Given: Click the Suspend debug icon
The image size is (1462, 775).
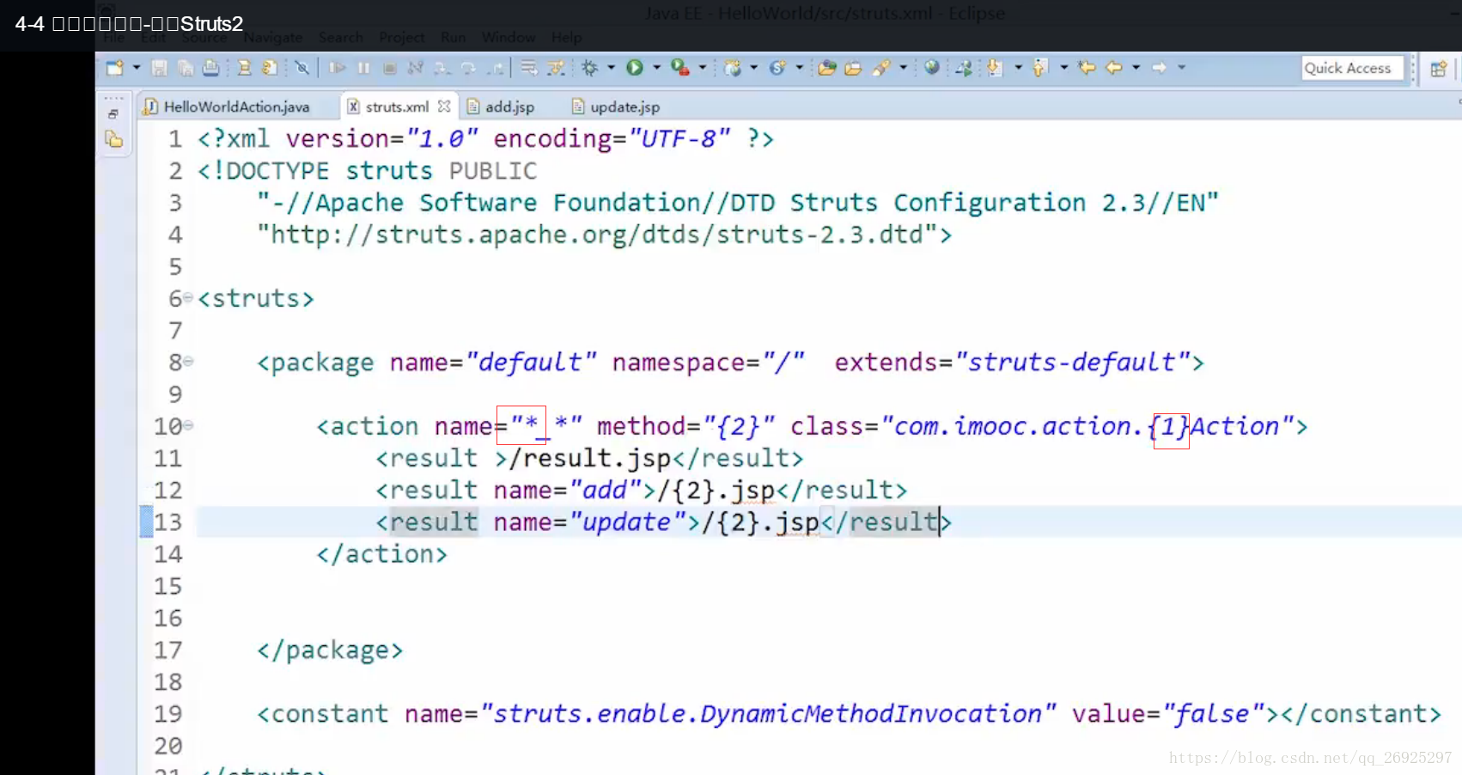Looking at the screenshot, I should tap(364, 68).
